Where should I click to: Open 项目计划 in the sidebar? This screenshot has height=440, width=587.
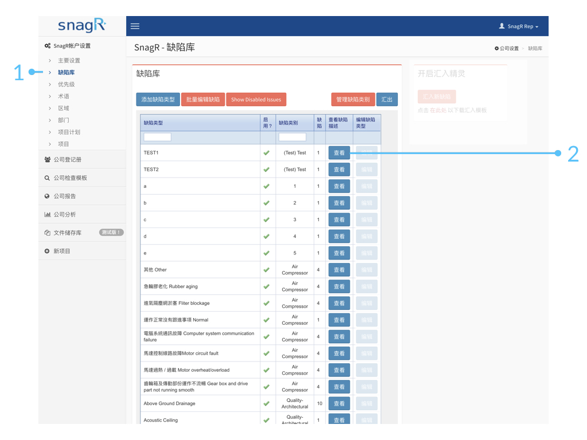point(69,132)
